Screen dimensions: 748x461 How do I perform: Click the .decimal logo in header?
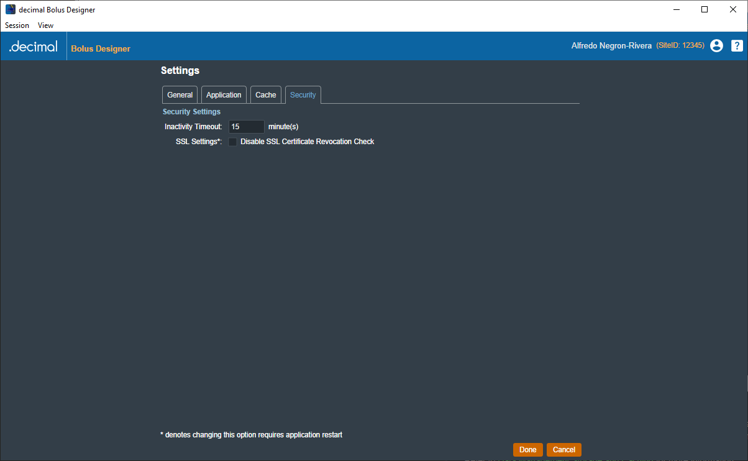34,47
